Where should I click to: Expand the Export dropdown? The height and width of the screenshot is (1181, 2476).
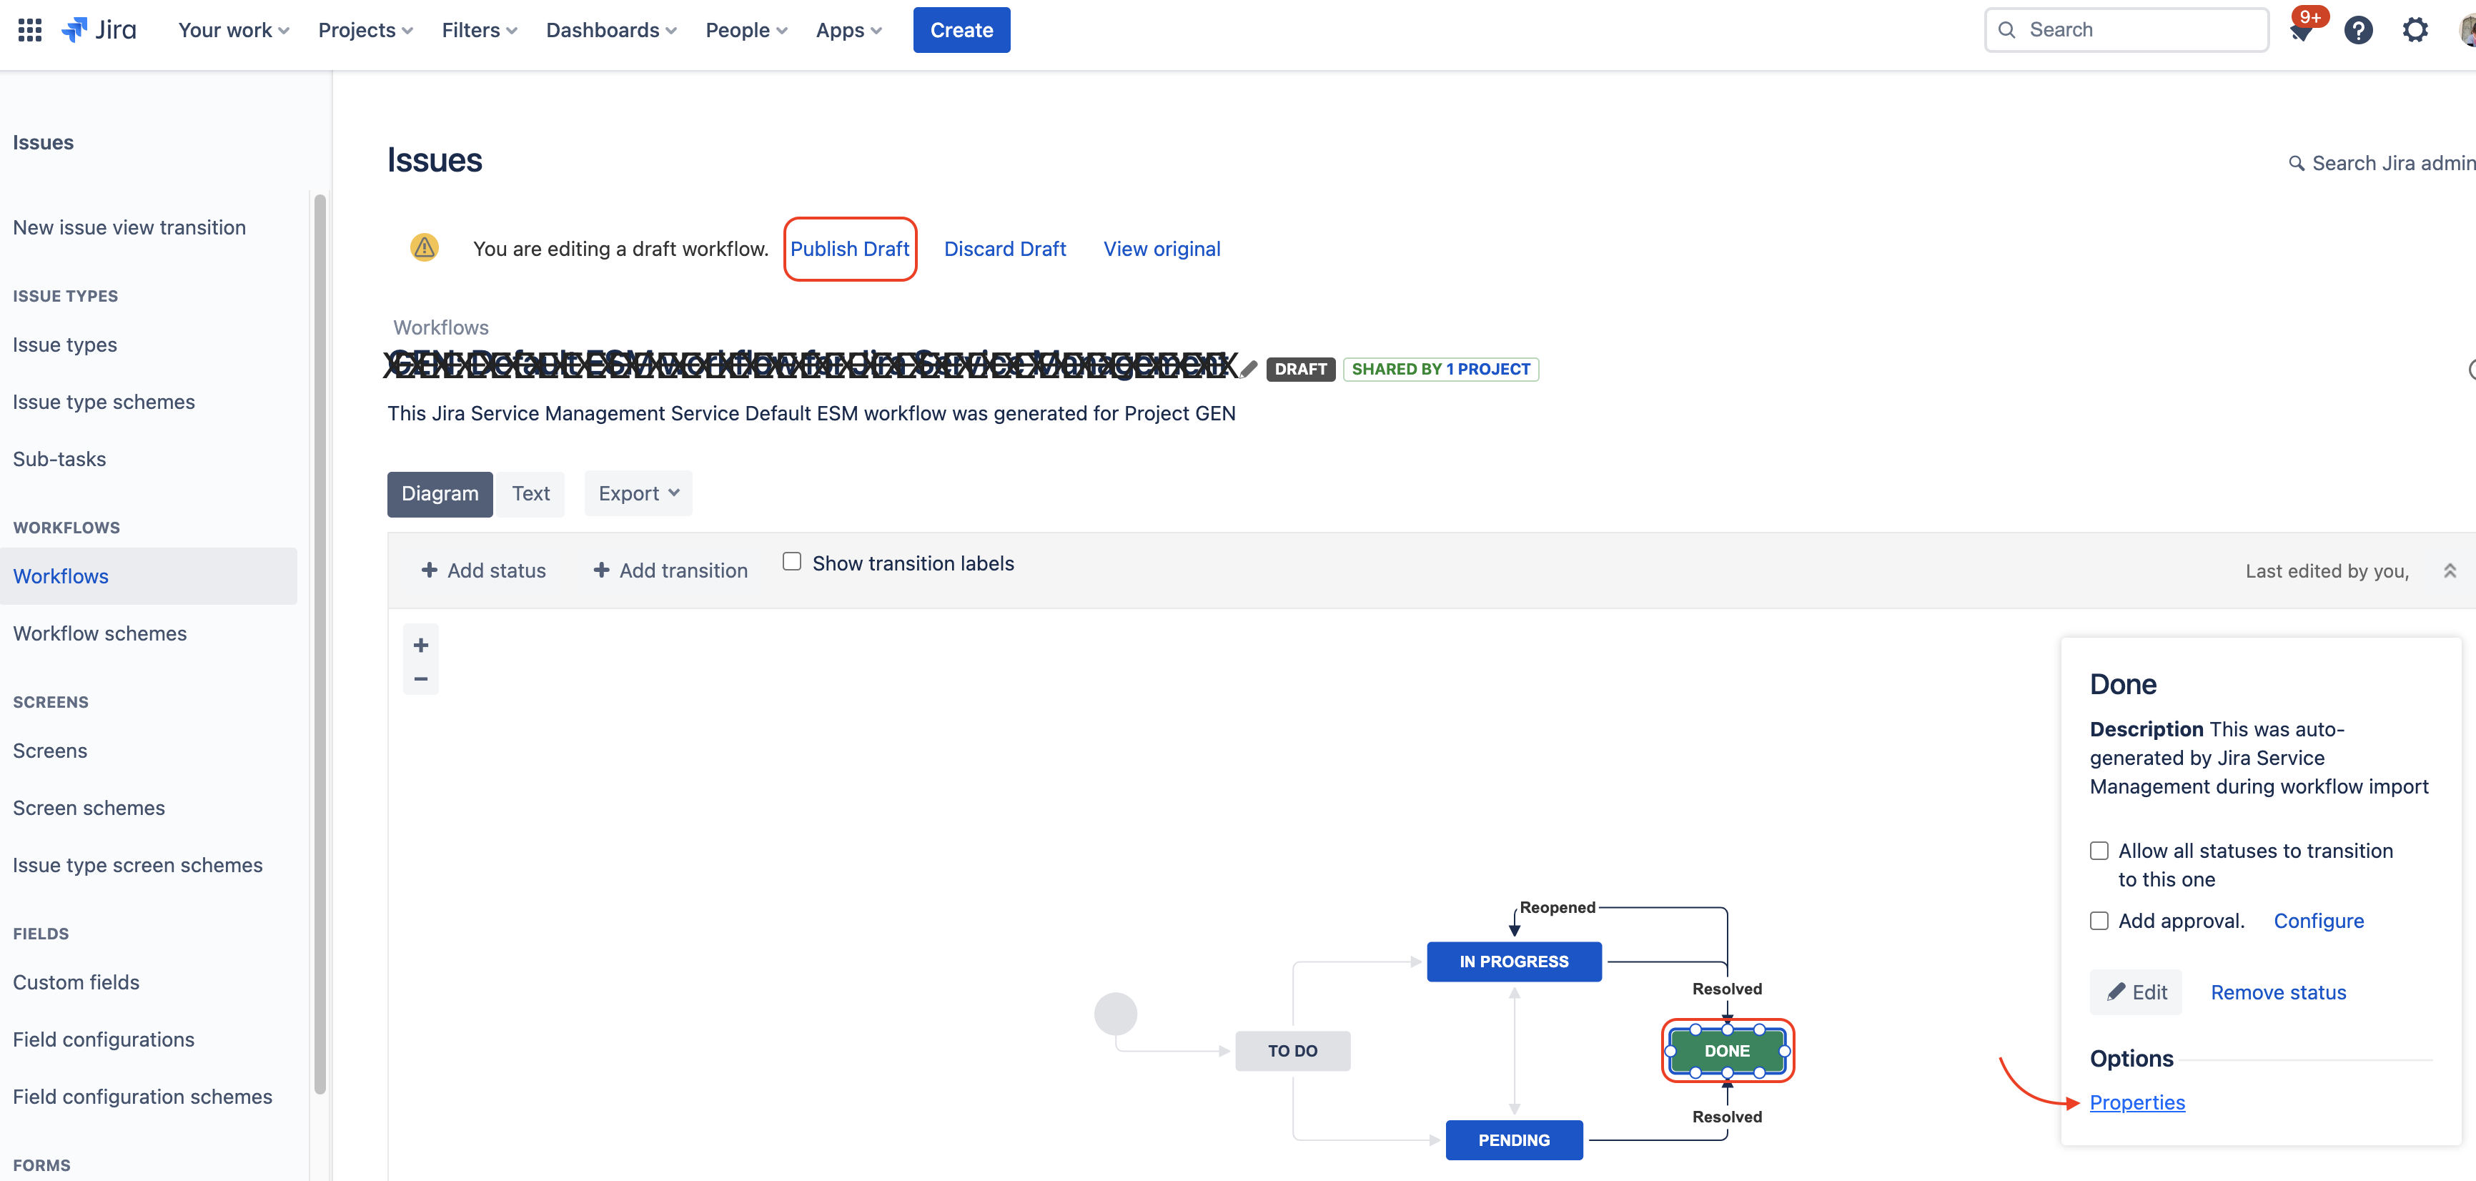coord(638,493)
